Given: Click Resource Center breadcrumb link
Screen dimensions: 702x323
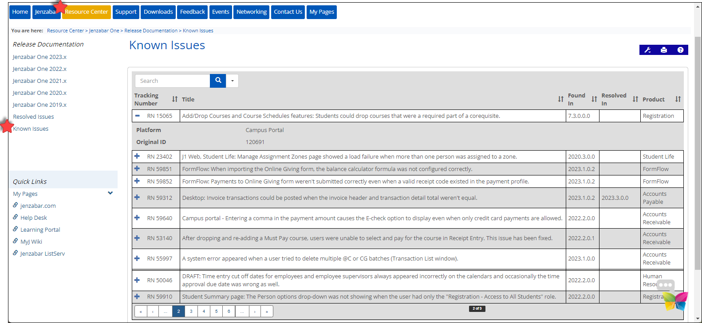Looking at the screenshot, I should [x=65, y=31].
